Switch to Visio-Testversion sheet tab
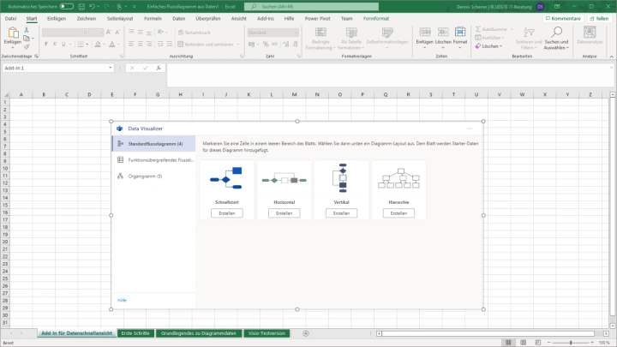617x347 pixels. (x=267, y=333)
